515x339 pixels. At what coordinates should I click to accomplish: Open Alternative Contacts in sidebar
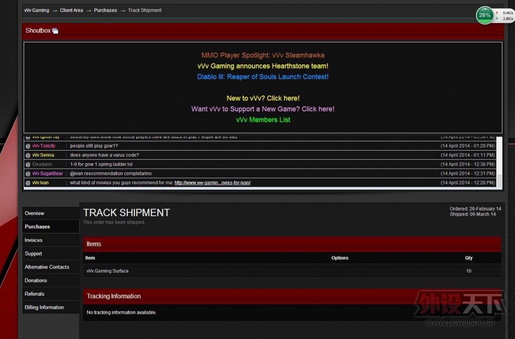point(51,267)
